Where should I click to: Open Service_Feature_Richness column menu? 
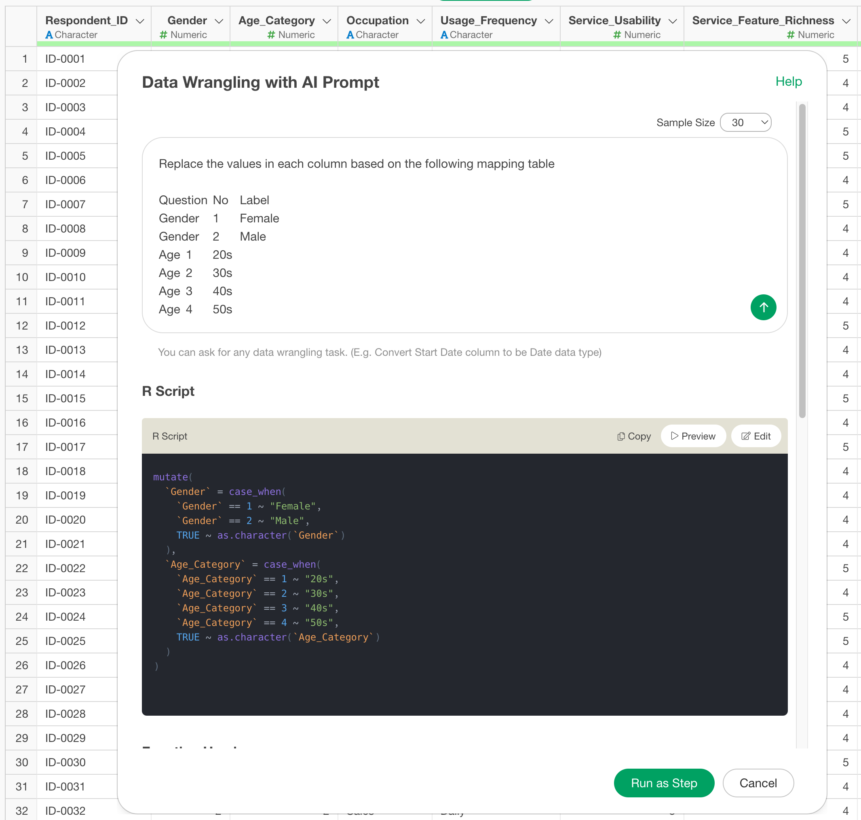coord(846,21)
